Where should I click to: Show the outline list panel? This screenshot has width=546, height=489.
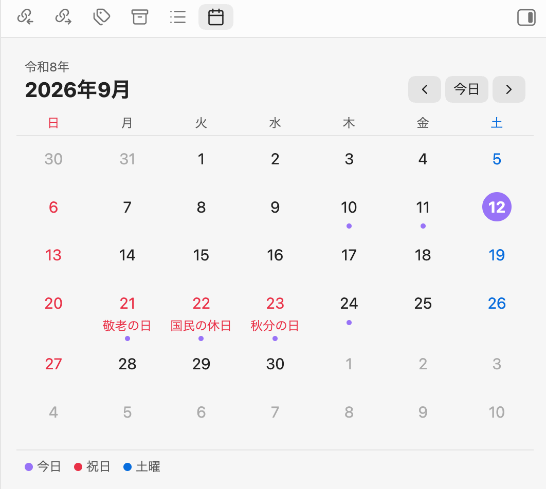coord(178,17)
